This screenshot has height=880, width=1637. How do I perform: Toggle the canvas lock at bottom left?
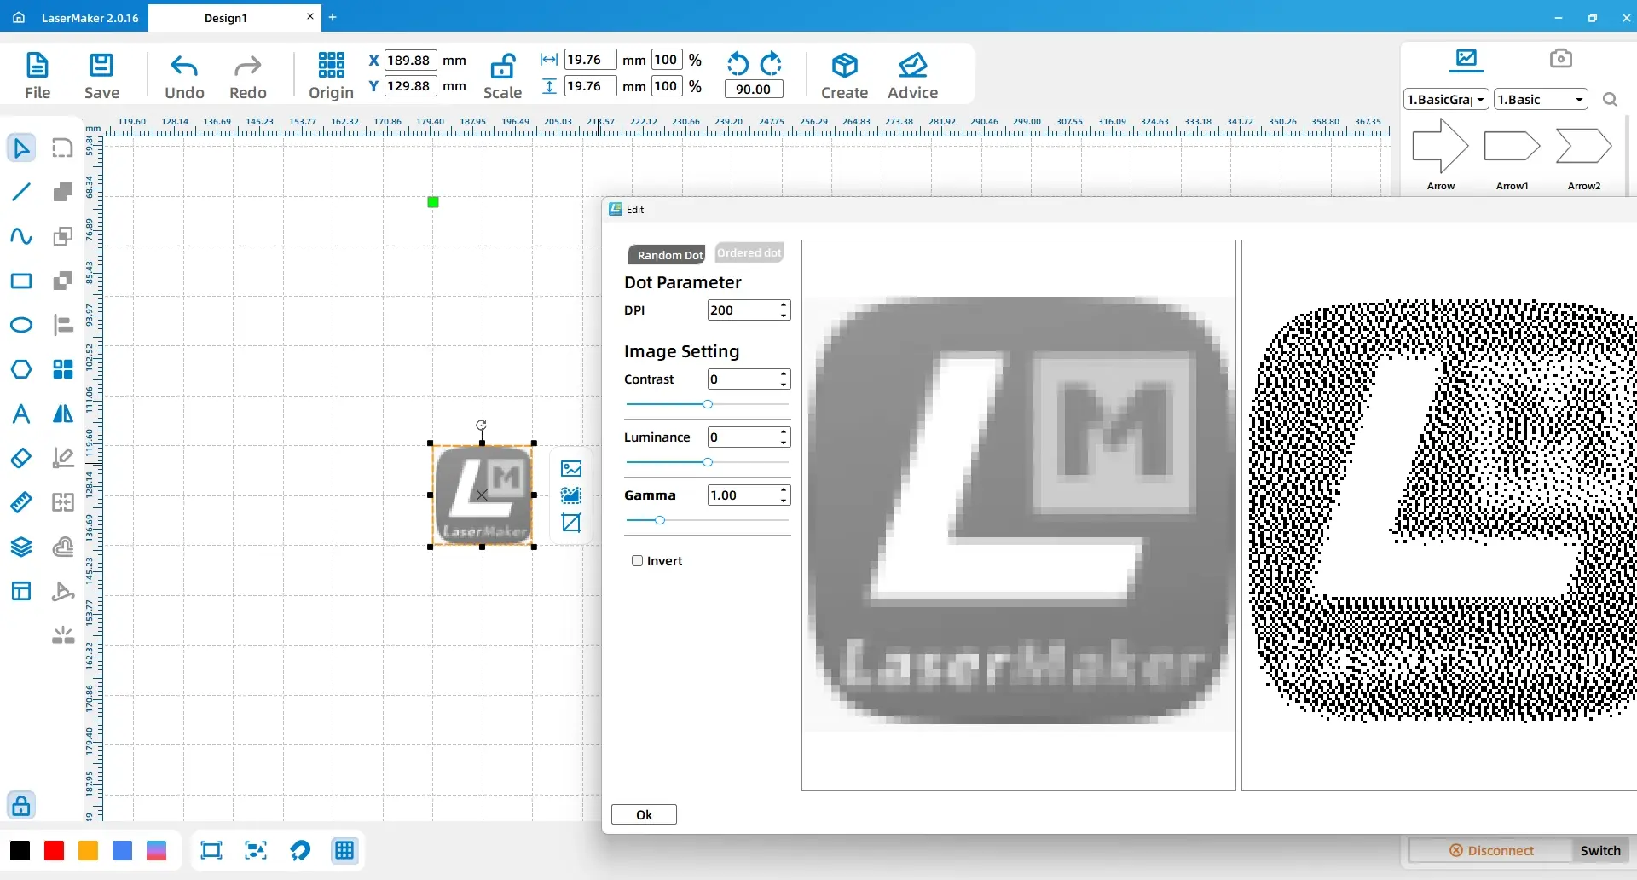click(21, 805)
